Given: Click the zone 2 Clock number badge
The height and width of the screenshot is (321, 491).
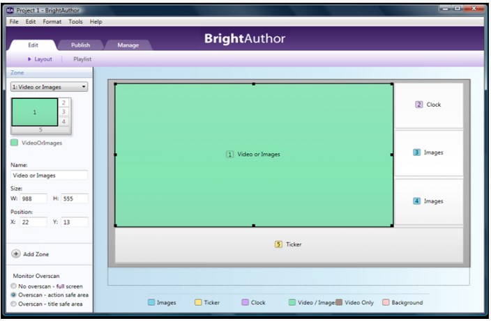Looking at the screenshot, I should click(418, 104).
